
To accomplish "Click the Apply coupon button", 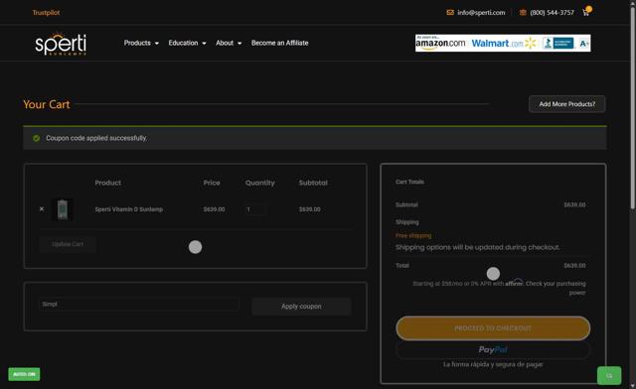I will [301, 307].
